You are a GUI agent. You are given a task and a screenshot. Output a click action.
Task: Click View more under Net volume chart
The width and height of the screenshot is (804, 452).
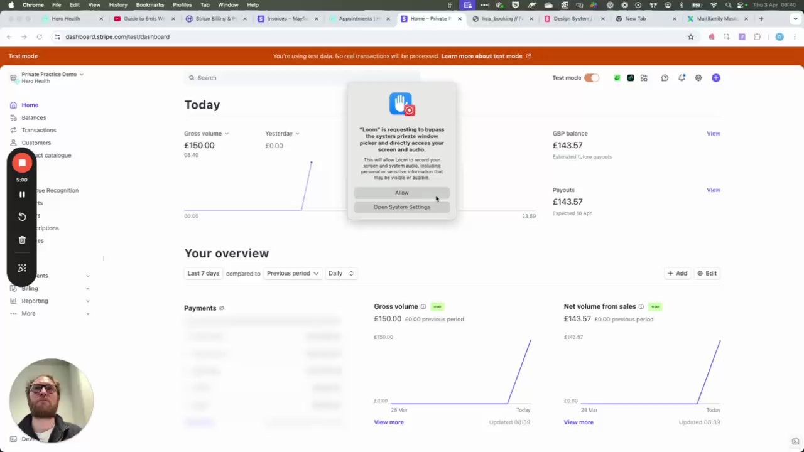click(x=579, y=422)
